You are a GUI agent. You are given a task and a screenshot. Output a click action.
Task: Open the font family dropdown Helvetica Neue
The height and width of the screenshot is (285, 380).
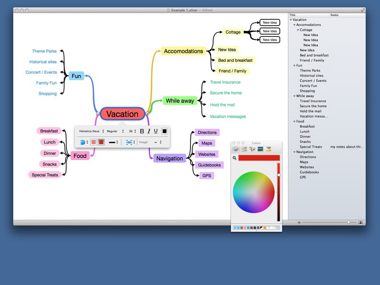(91, 131)
